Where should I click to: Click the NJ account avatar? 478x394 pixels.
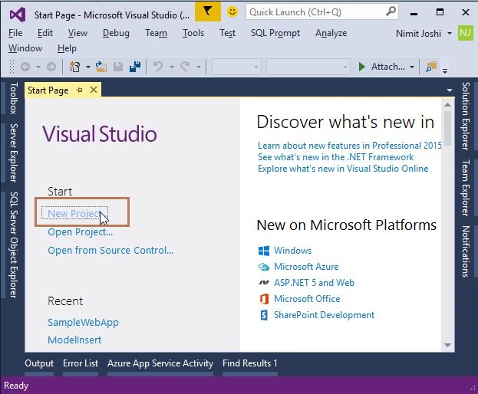(465, 33)
